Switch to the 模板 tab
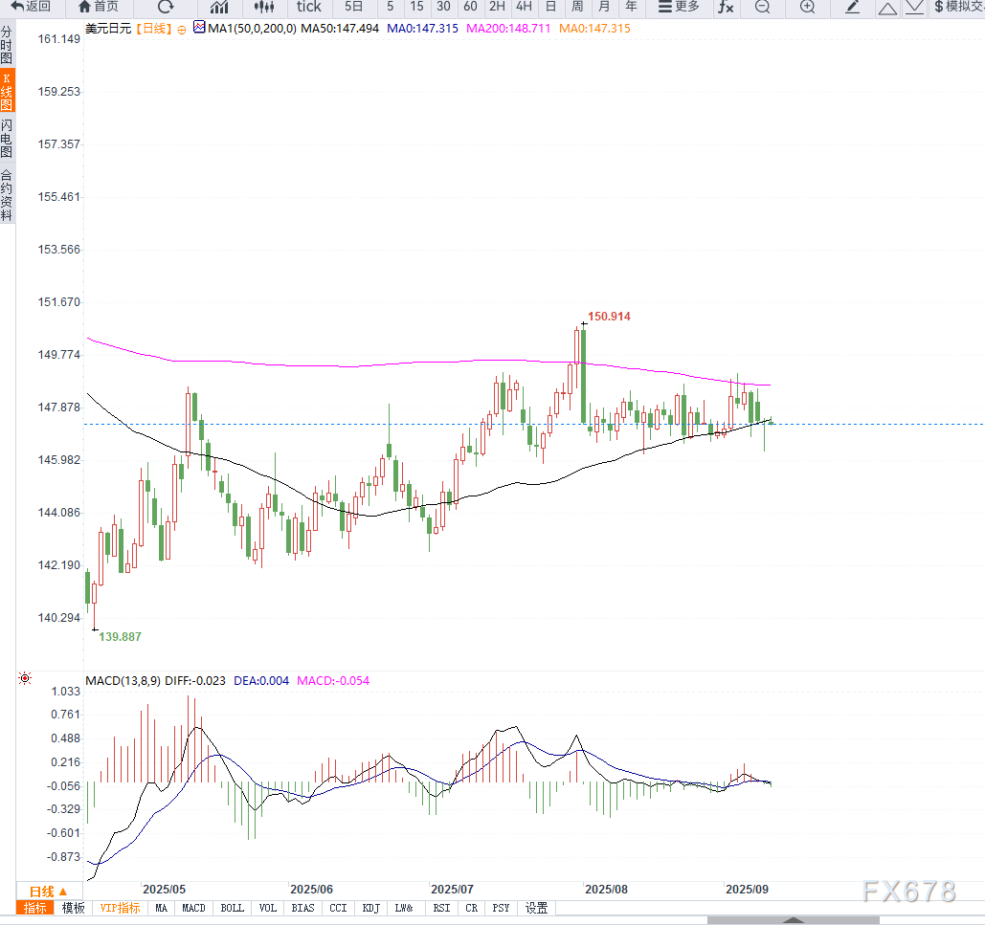This screenshot has height=925, width=985. click(73, 908)
